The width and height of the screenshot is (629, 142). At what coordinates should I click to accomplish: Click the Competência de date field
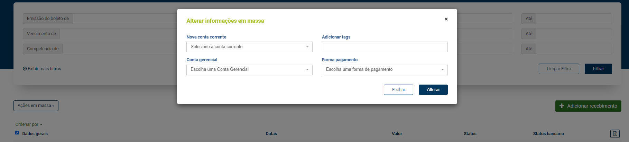tap(120, 49)
